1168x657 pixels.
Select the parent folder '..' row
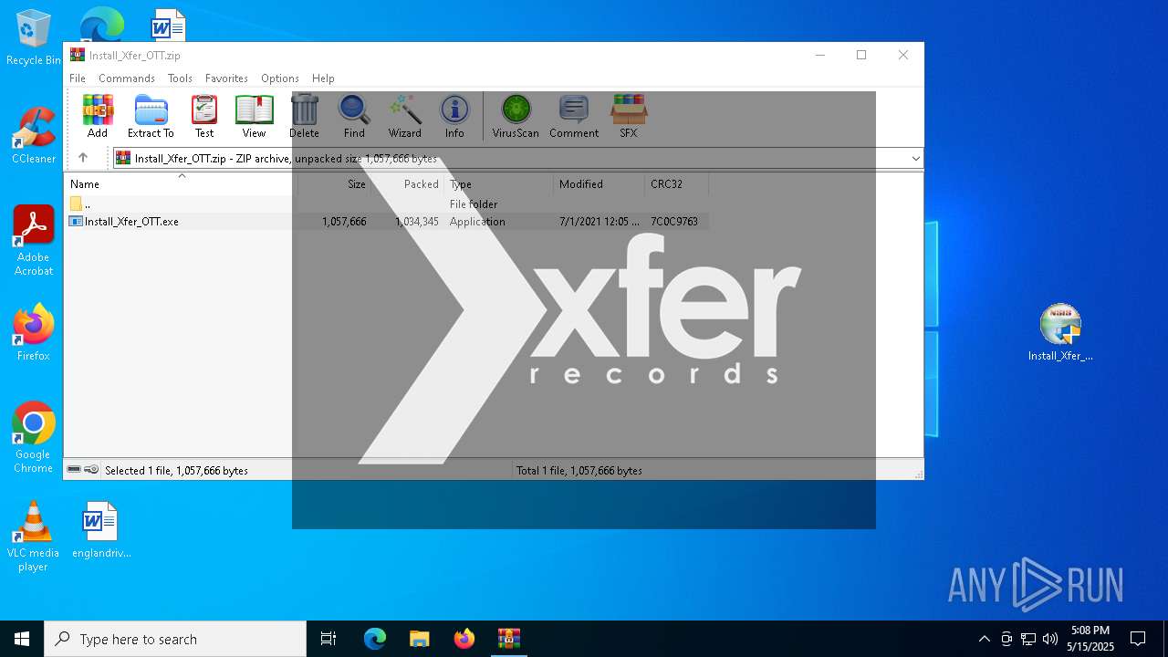point(388,204)
